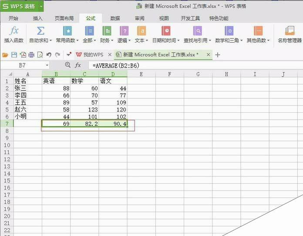Click the print preview icon
Image resolution: width=303 pixels, height=236 pixels.
pos(40,55)
